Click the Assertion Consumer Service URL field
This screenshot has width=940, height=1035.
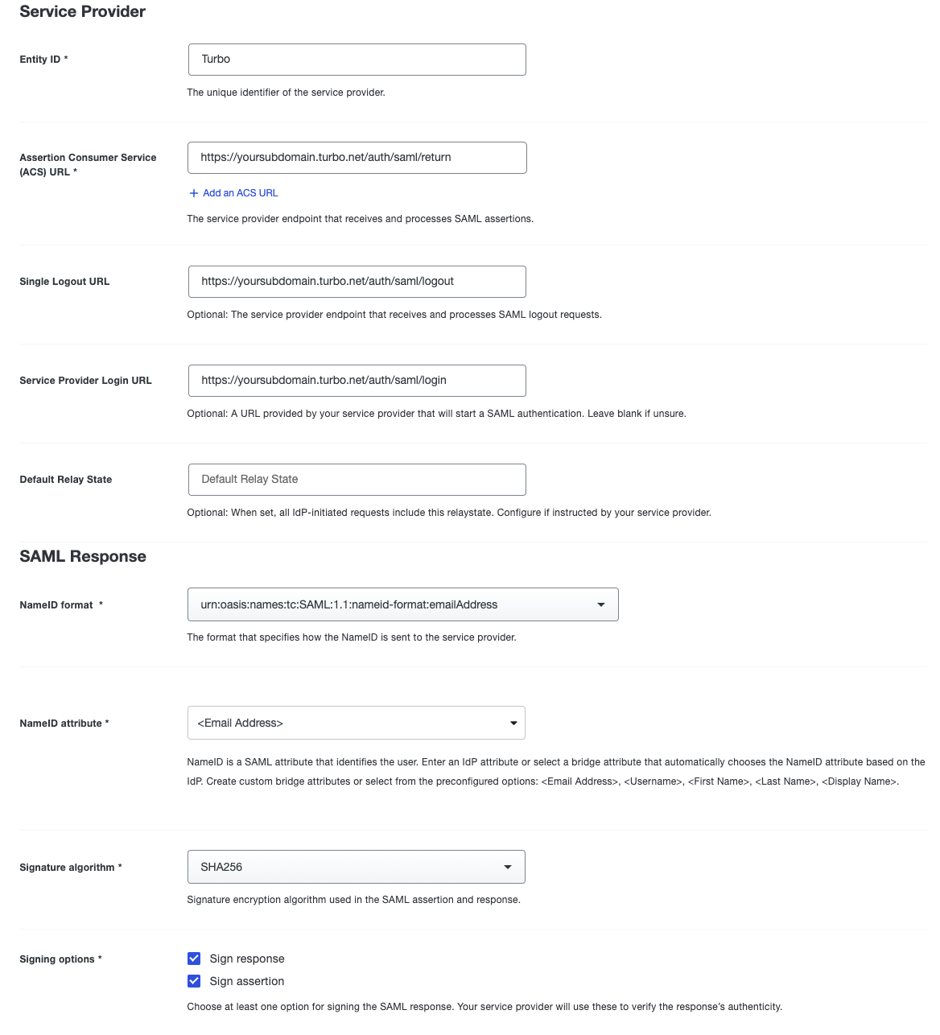[357, 157]
